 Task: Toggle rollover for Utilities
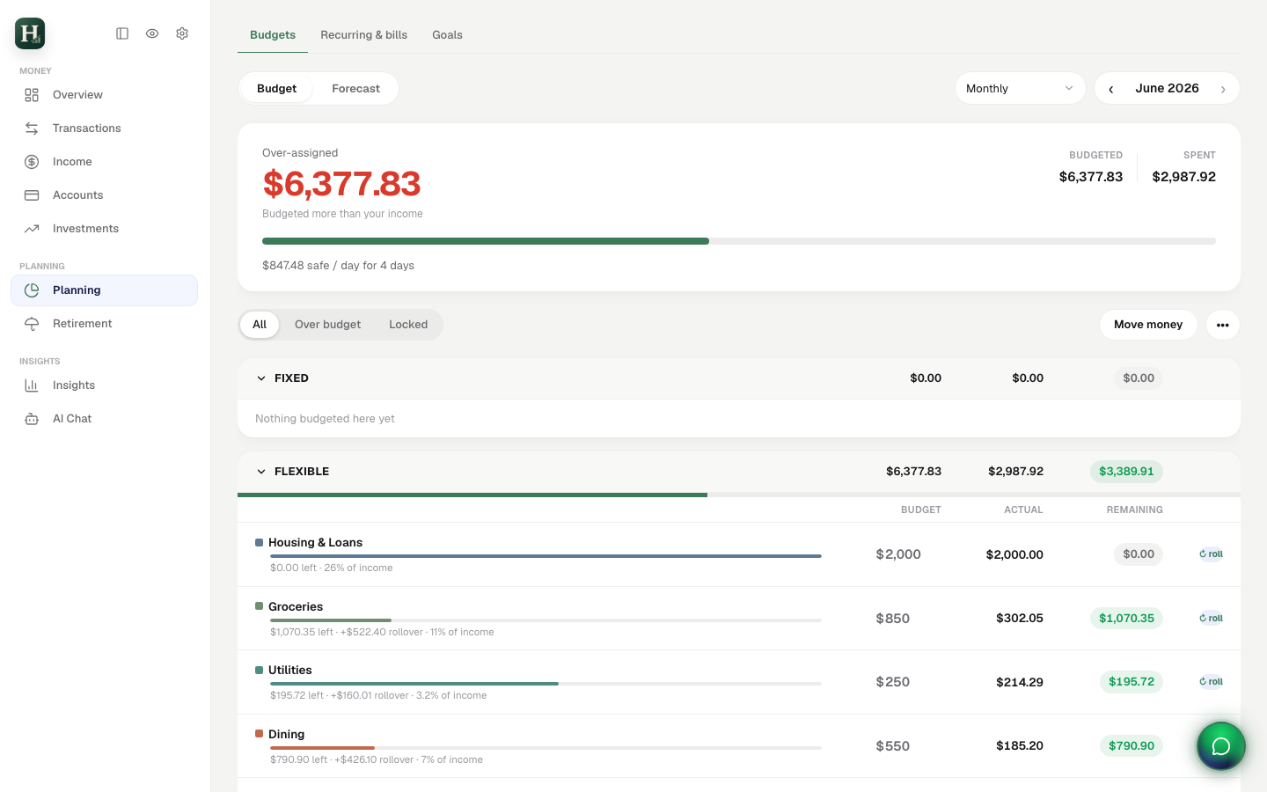[1212, 682]
